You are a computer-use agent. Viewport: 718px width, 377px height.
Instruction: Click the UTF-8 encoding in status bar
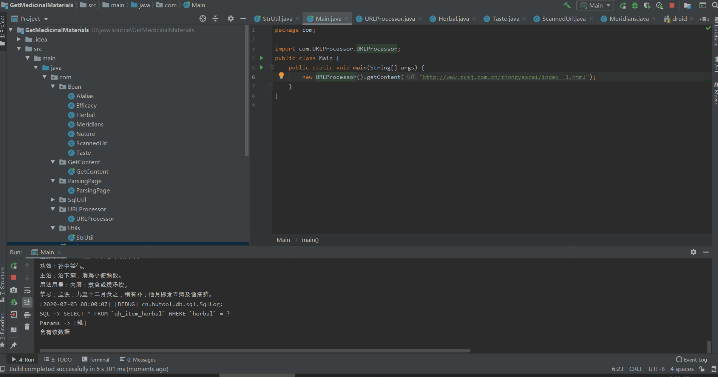tap(656, 369)
